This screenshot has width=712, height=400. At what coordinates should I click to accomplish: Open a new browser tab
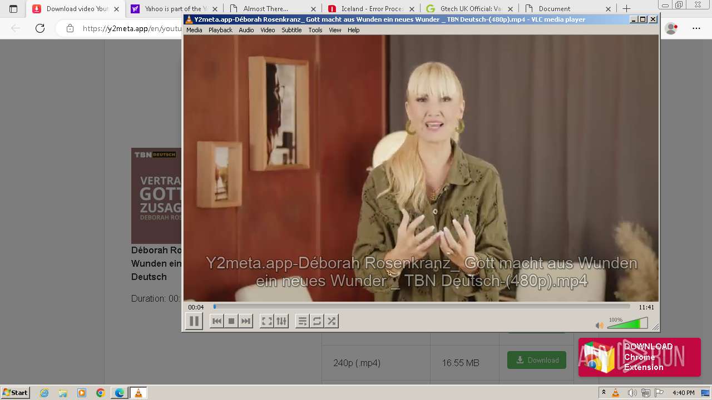click(x=626, y=9)
